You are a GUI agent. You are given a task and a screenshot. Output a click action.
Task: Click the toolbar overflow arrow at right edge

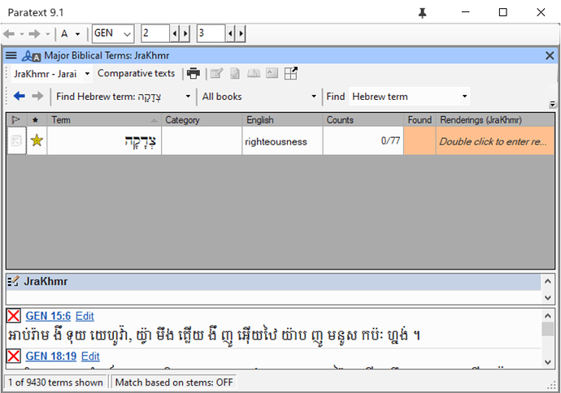(552, 104)
